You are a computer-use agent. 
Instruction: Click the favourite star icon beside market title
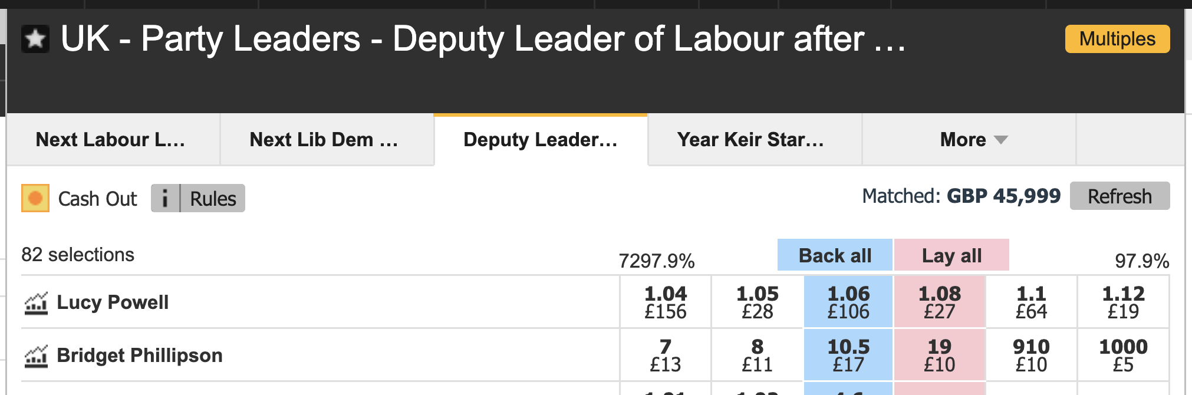[35, 39]
